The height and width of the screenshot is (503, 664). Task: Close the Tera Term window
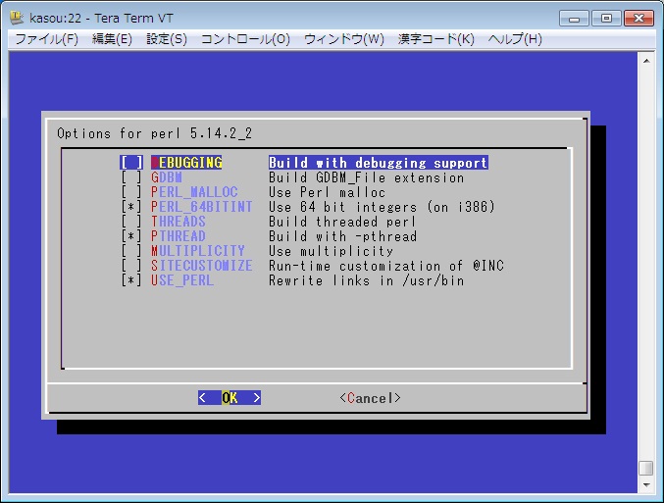point(638,19)
